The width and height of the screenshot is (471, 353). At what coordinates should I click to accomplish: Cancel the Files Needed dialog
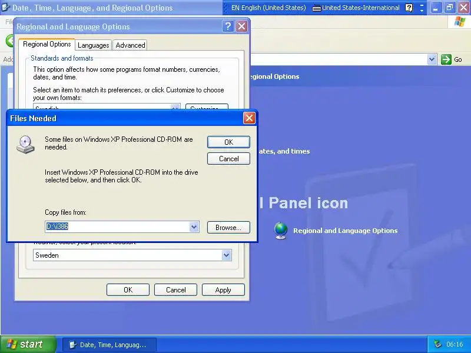point(228,158)
